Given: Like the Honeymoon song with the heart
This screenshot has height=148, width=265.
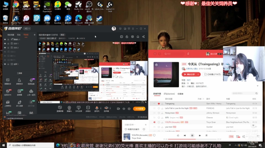Looking at the screenshot, I should point(159,113).
